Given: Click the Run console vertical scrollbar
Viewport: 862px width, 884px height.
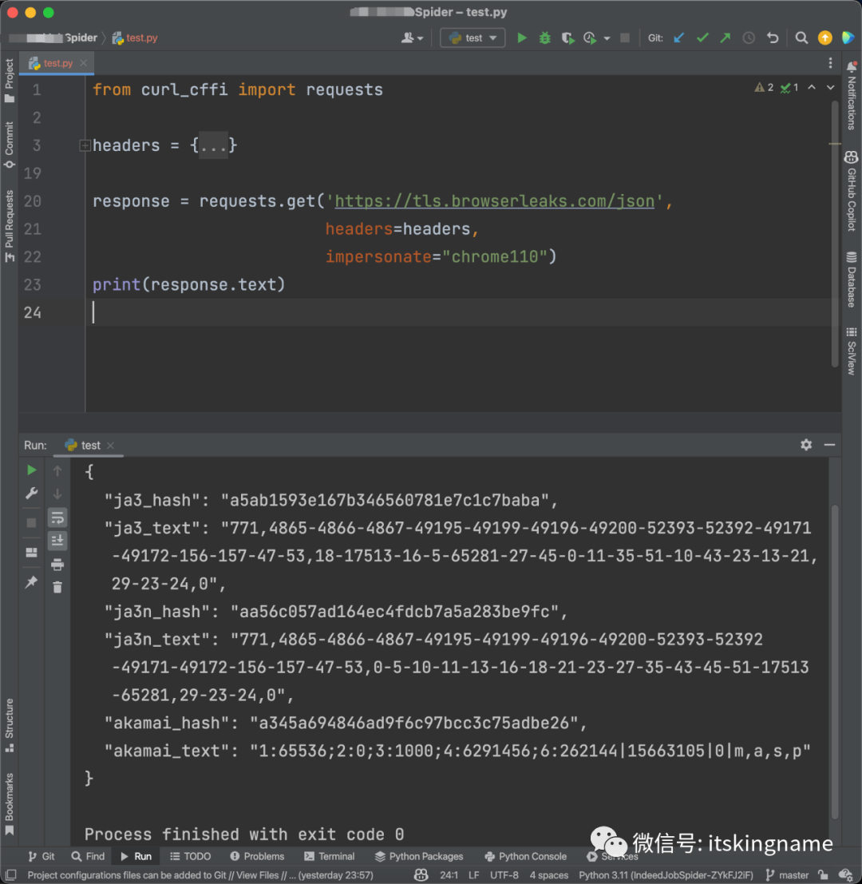Looking at the screenshot, I should point(835,661).
